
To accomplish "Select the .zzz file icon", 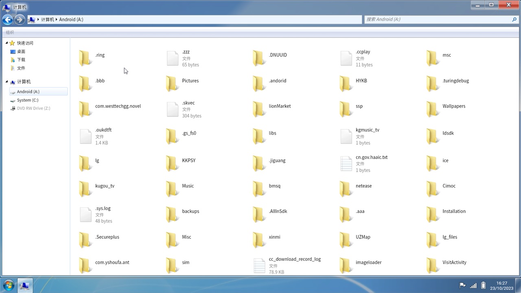I will point(173,58).
